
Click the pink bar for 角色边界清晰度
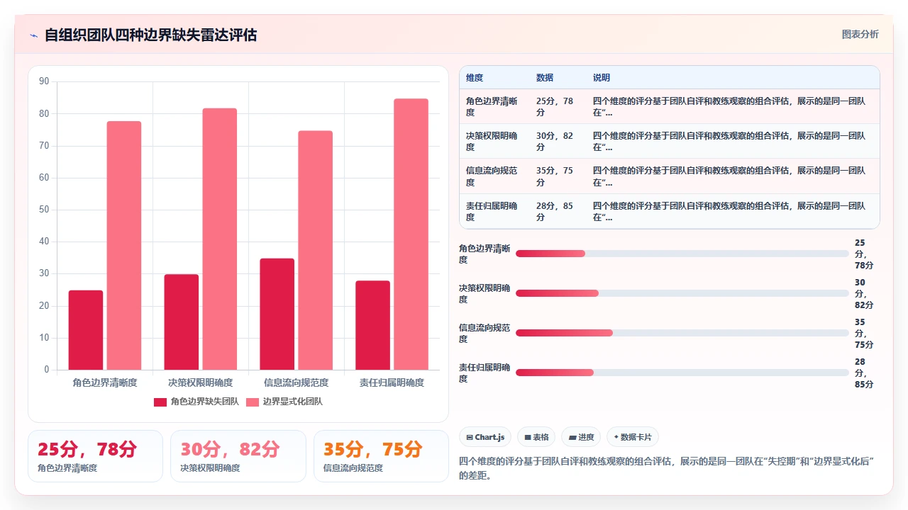coord(124,245)
